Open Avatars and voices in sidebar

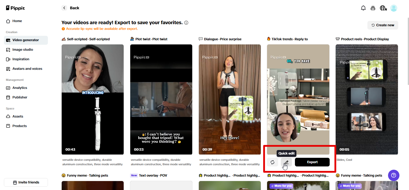tap(26, 69)
